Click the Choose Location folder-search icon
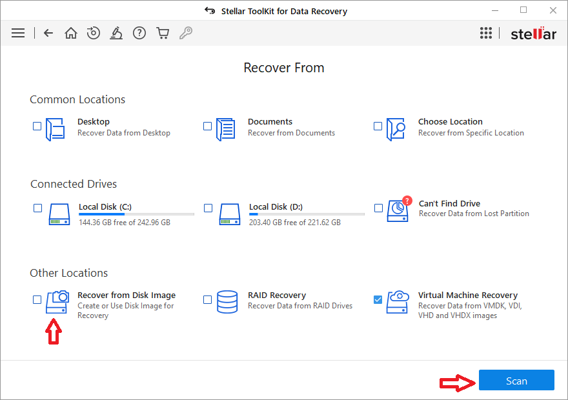The height and width of the screenshot is (400, 568). [396, 129]
